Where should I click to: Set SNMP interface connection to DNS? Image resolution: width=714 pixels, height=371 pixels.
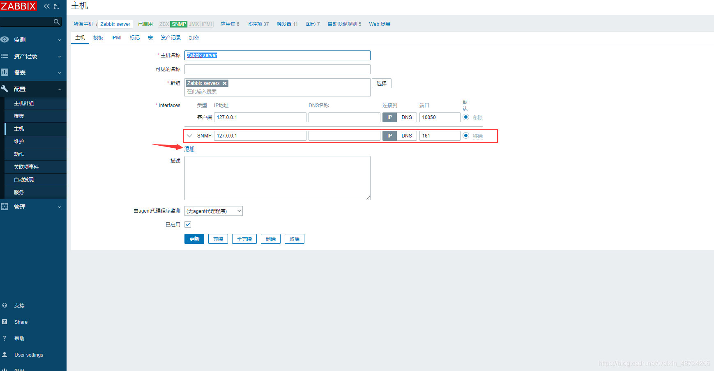click(407, 136)
